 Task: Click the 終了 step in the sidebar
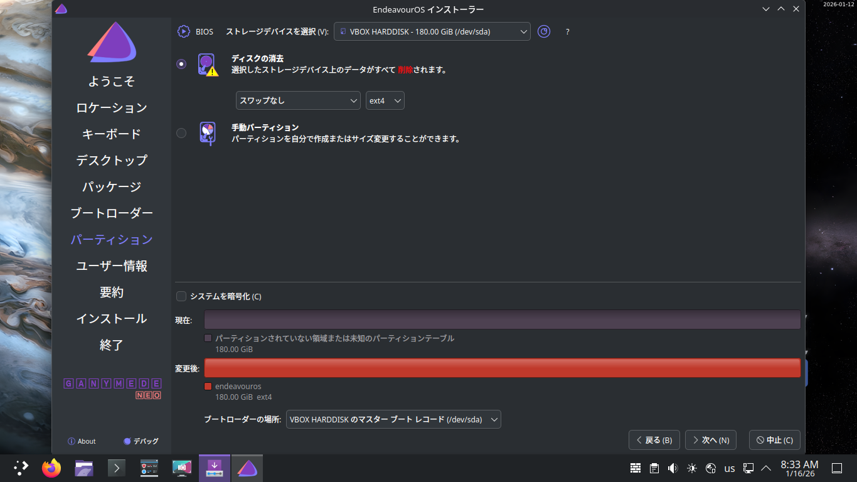tap(112, 345)
